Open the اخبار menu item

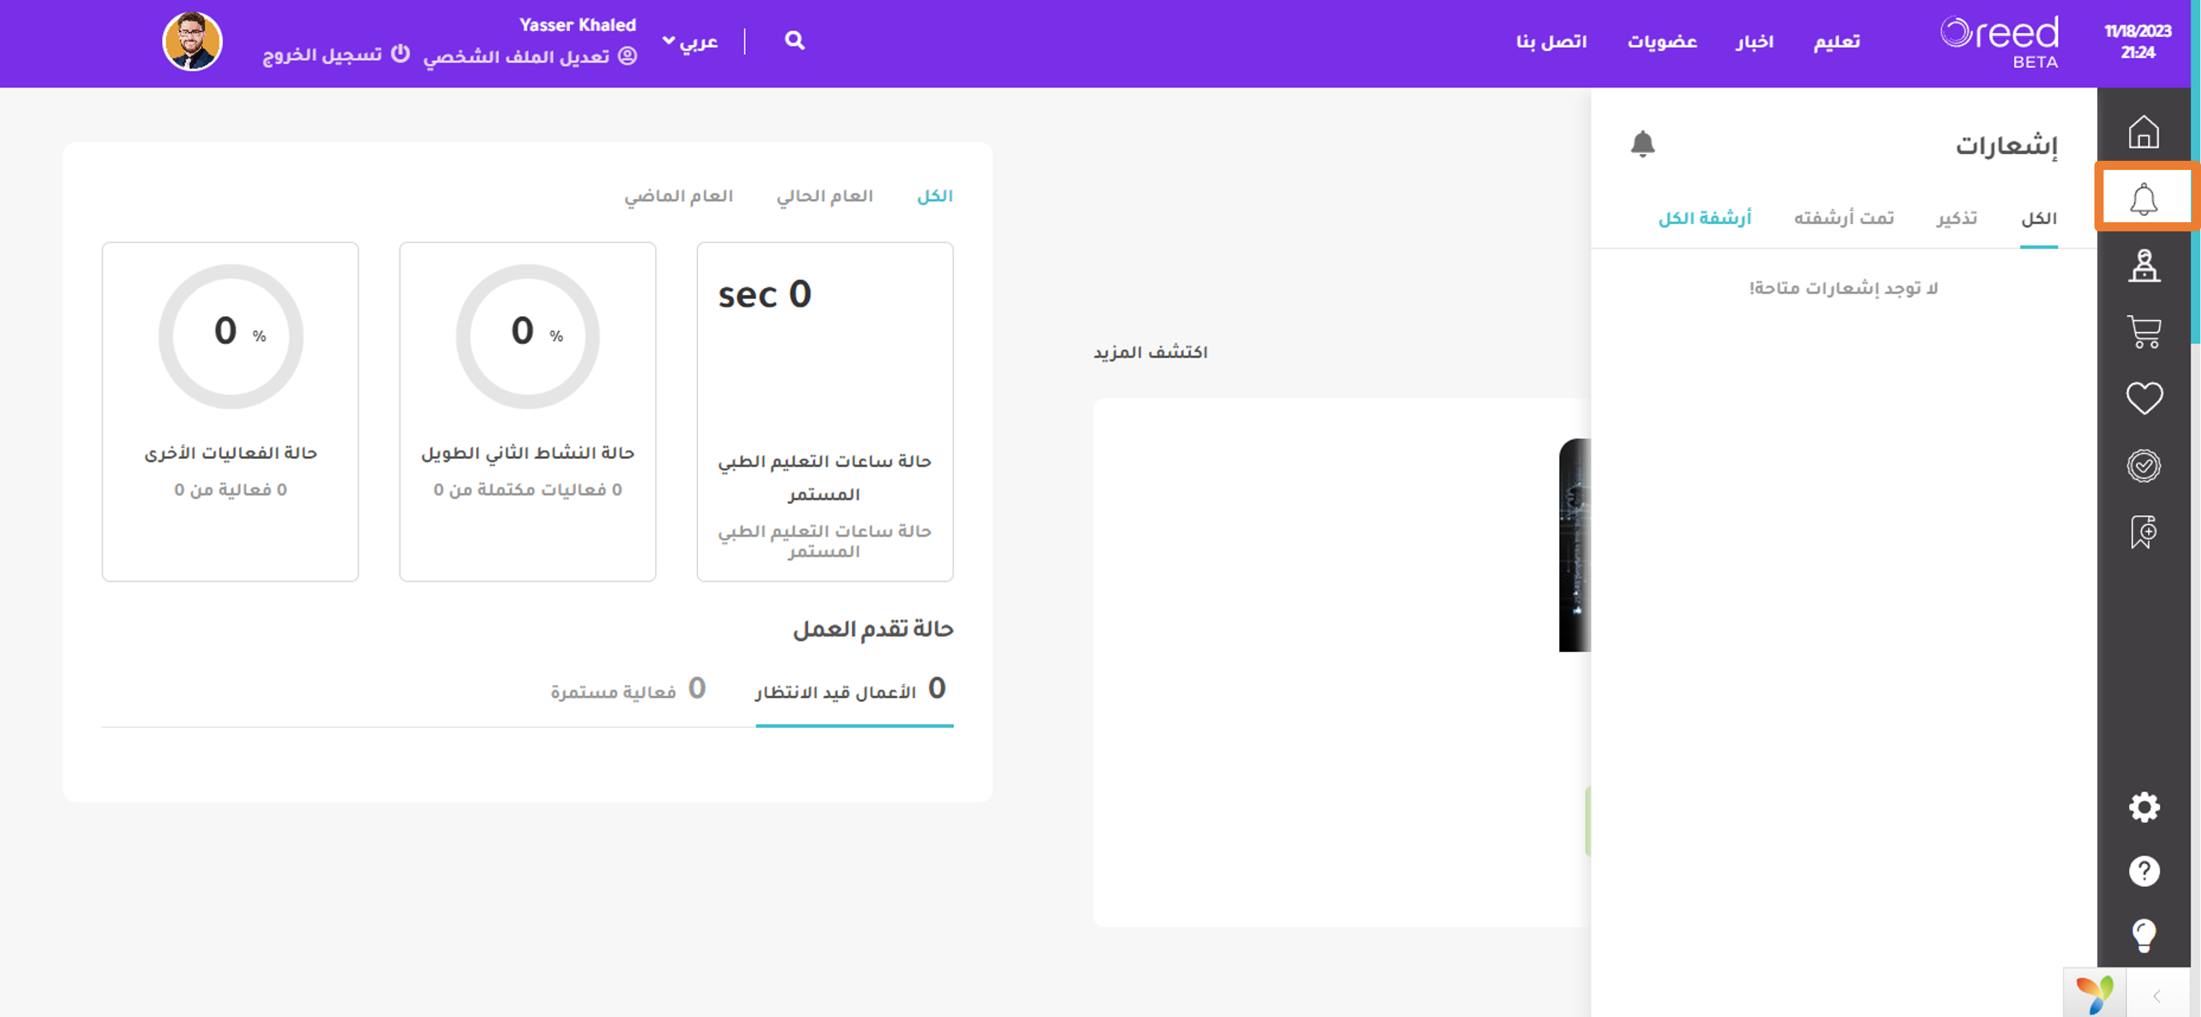pyautogui.click(x=1754, y=41)
